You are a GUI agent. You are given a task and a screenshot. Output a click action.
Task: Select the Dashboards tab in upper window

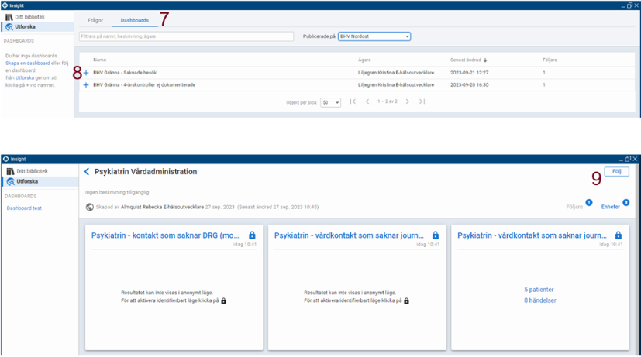point(135,20)
